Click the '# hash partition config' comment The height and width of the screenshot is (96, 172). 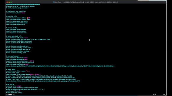pyautogui.click(x=14, y=93)
